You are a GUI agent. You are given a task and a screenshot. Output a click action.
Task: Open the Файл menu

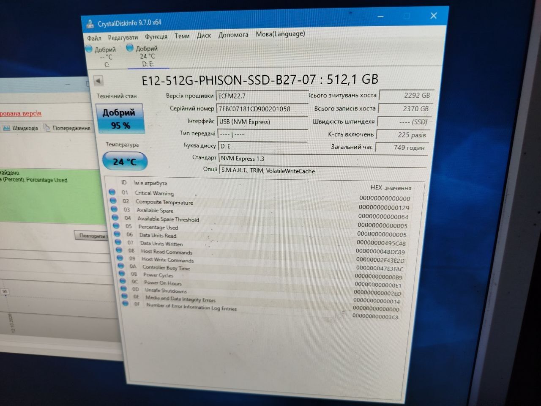point(94,38)
